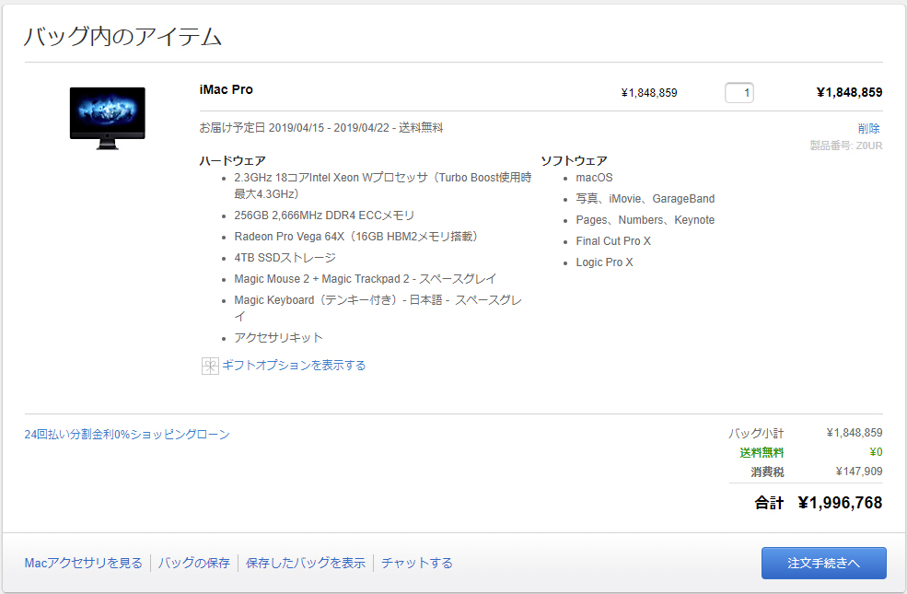Select the 256GB DDR4 ECCメモリ spec line
This screenshot has width=907, height=594.
click(324, 215)
